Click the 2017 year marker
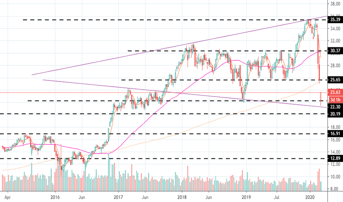Viewport: 343px width, 202px height. (x=118, y=197)
